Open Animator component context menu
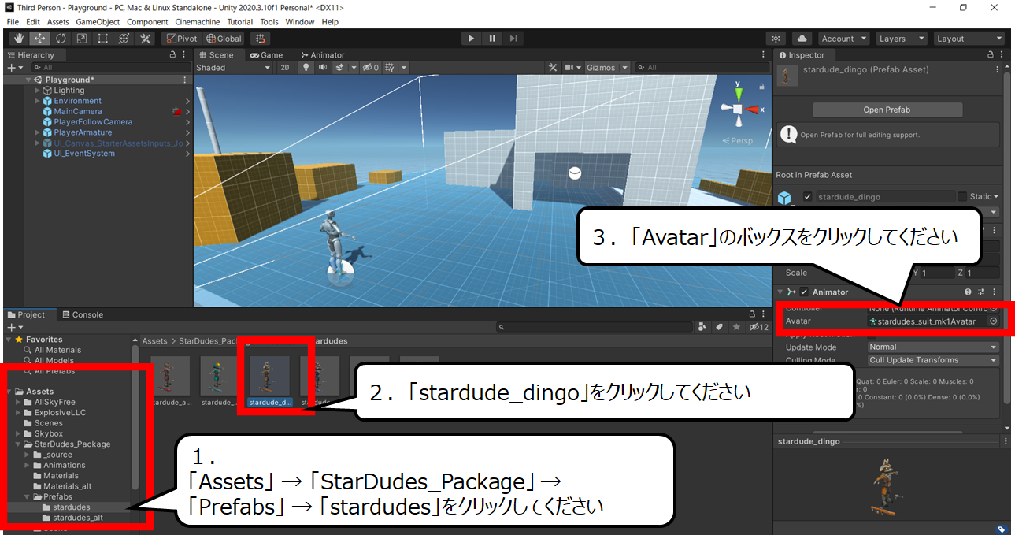This screenshot has height=535, width=1015. 995,292
